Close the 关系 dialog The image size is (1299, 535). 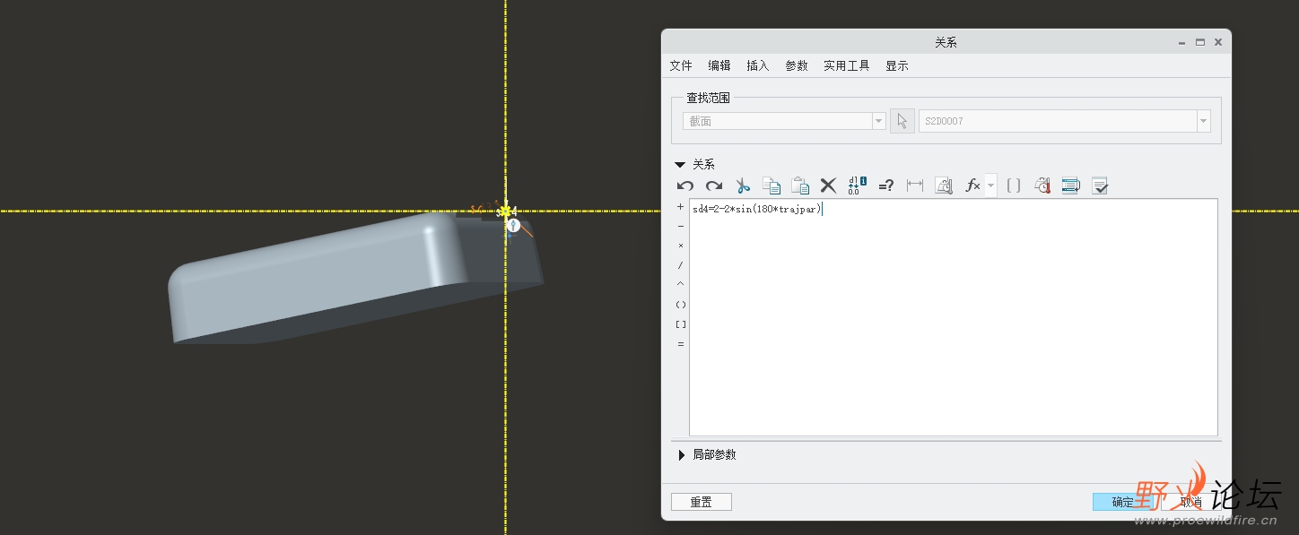click(x=1218, y=42)
